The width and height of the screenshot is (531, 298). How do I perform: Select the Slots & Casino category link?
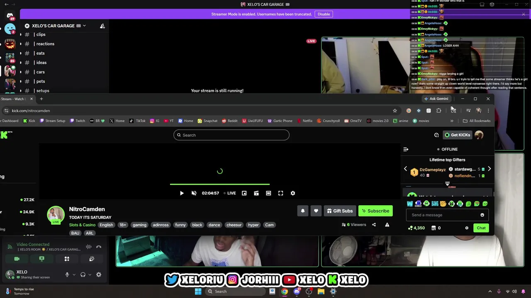coord(82,225)
